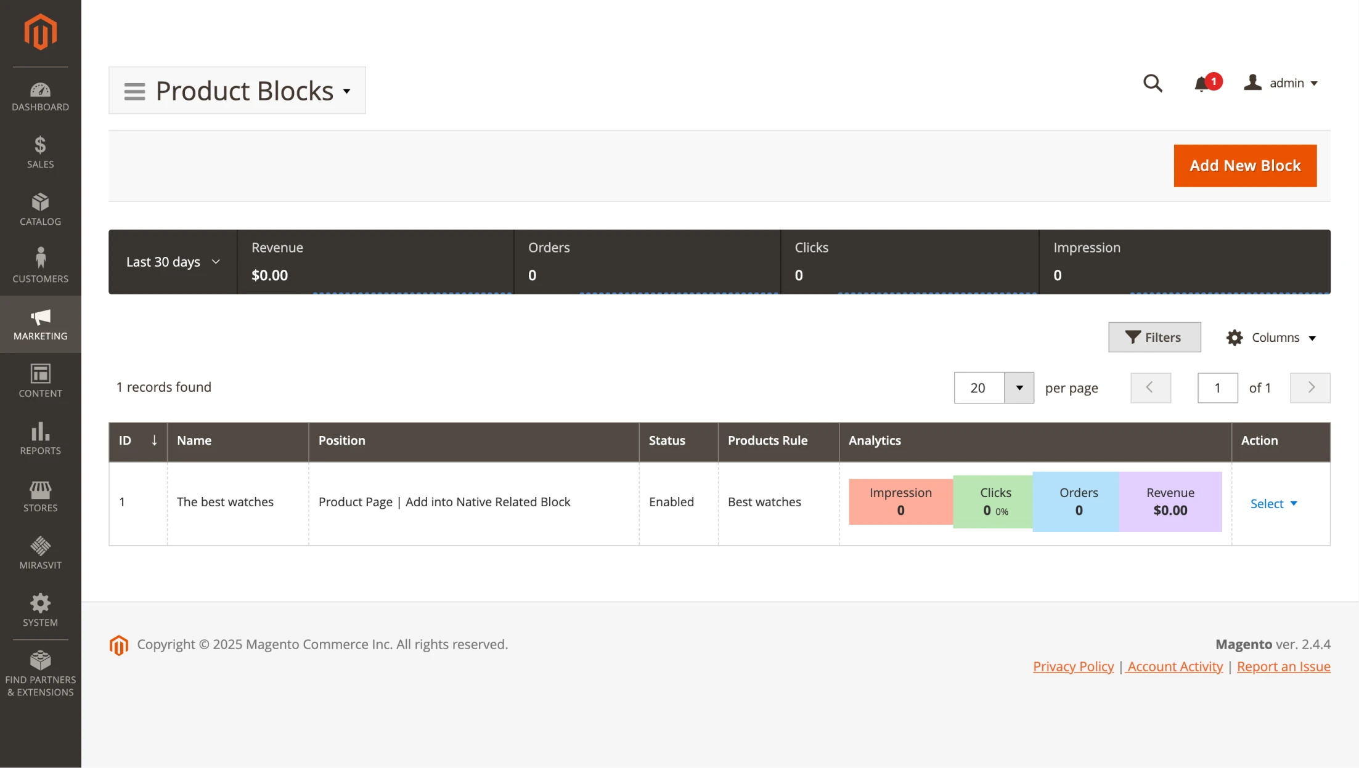Screen dimensions: 1359x768
Task: Open the per page count dropdown arrow
Action: tap(1019, 388)
